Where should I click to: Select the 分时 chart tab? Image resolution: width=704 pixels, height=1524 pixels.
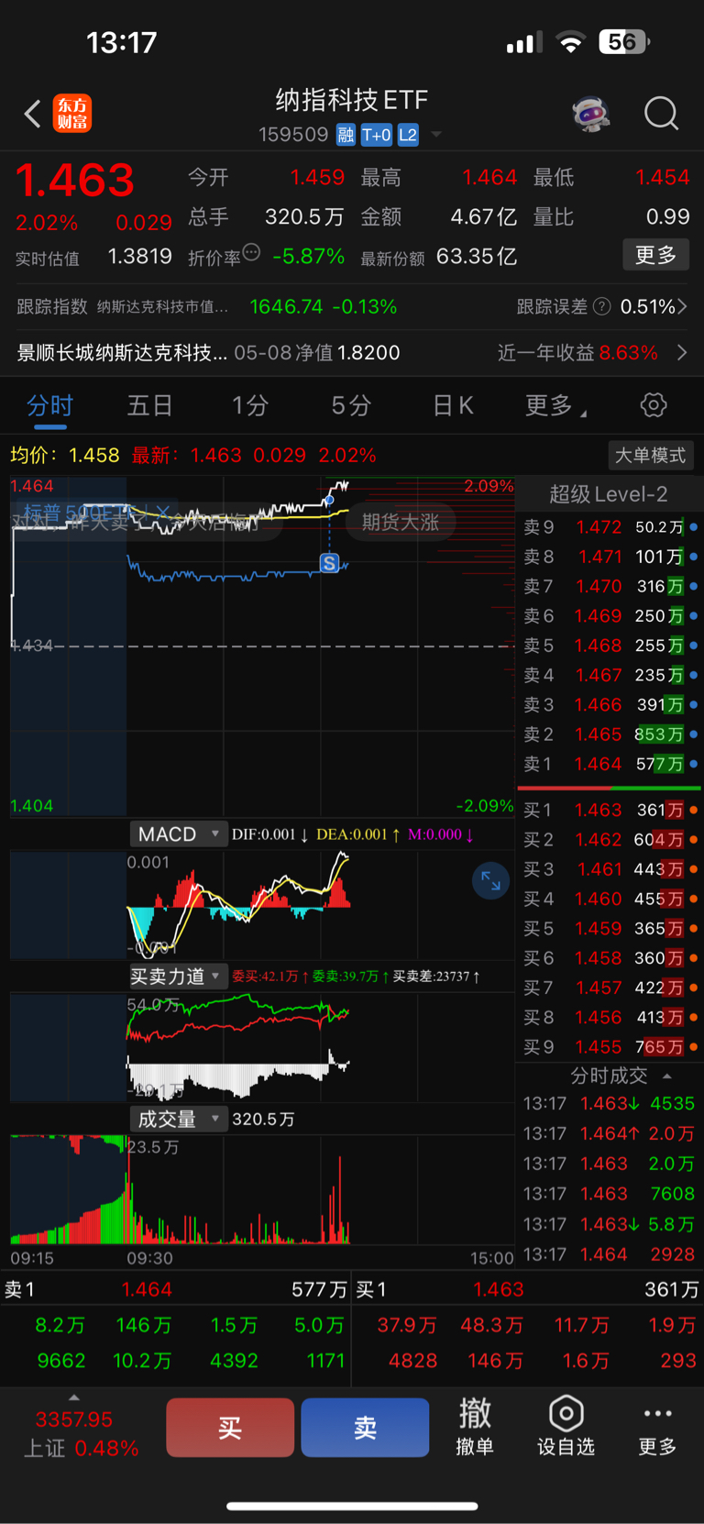point(50,405)
